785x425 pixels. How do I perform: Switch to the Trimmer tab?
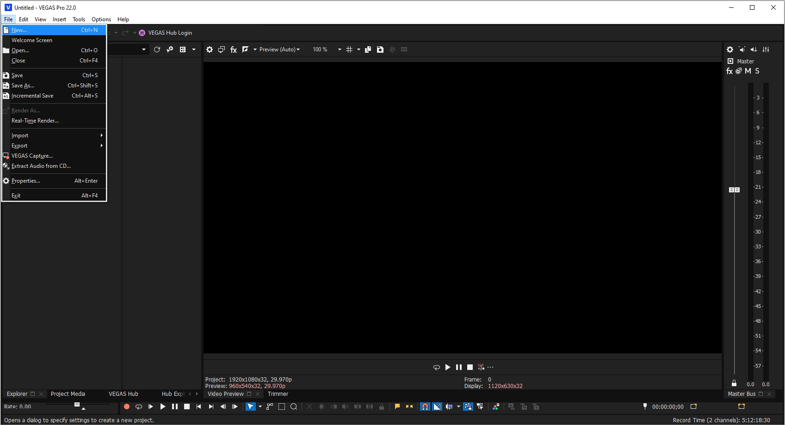tap(278, 394)
